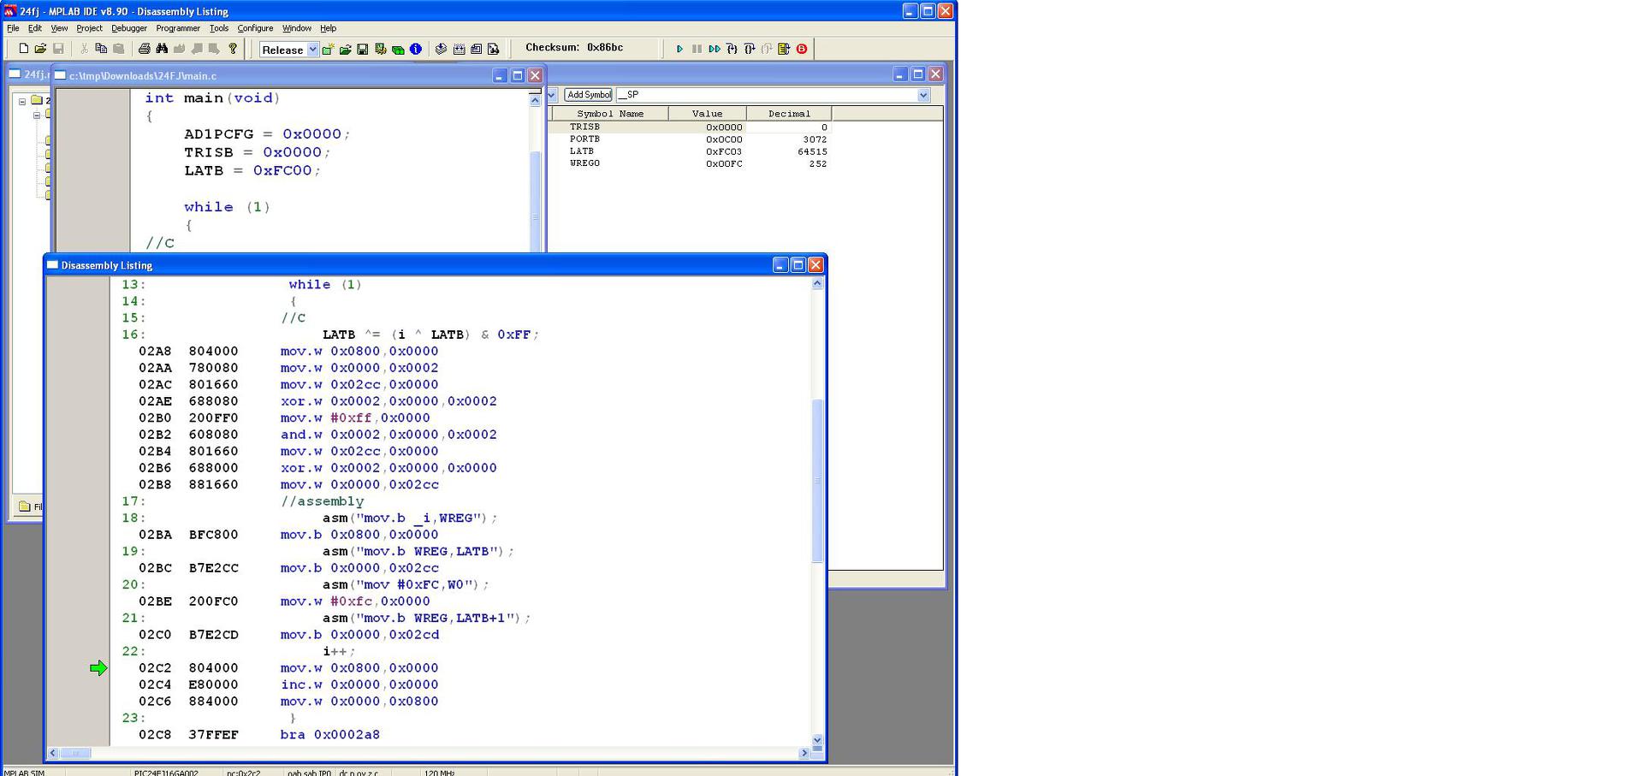
Task: Click the New File toolbar icon
Action: pos(24,49)
